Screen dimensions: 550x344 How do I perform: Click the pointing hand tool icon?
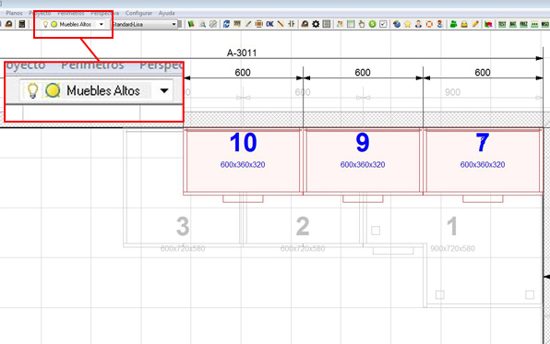(x=362, y=24)
